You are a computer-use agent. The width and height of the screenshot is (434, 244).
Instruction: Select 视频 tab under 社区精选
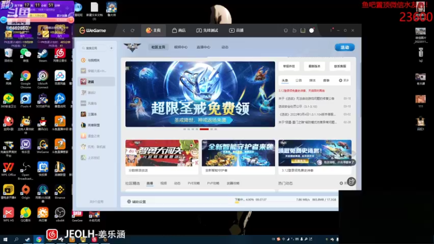click(164, 183)
